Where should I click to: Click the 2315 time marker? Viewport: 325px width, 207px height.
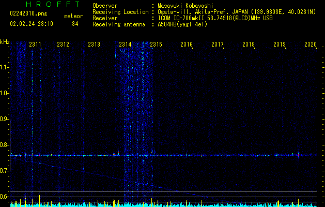(156, 45)
